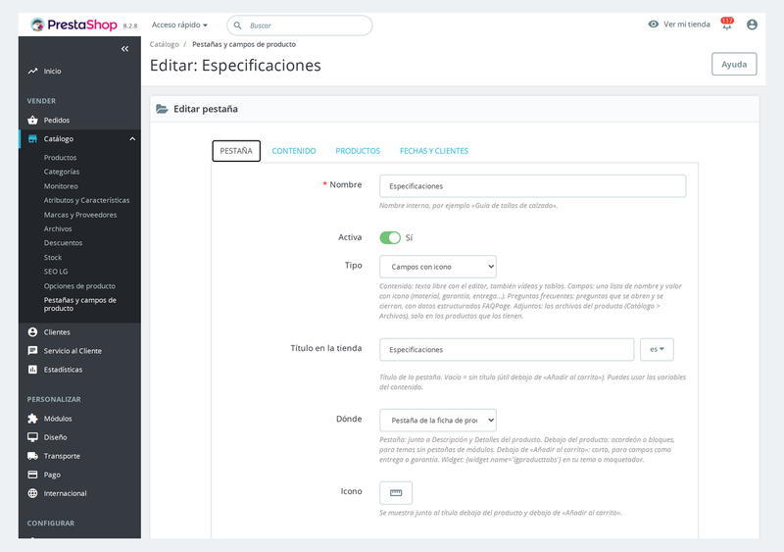Click the Transporte truck icon

32,456
